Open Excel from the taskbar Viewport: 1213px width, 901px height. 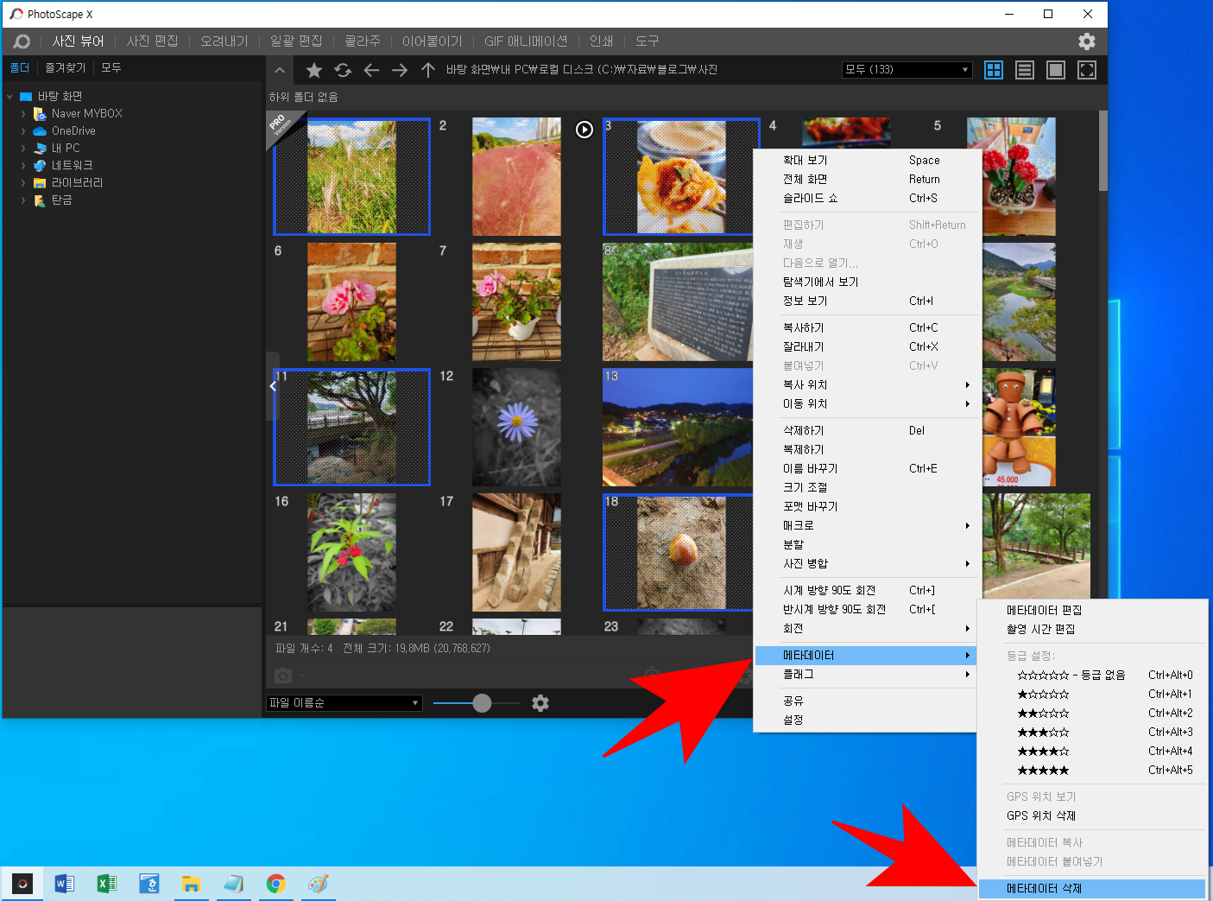tap(107, 884)
